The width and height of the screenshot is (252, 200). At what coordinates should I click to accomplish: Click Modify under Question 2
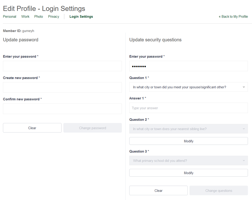188,141
